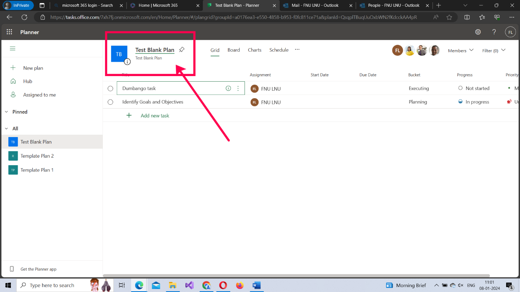
Task: Mark Identify Goals and Objectives complete
Action: [x=110, y=102]
